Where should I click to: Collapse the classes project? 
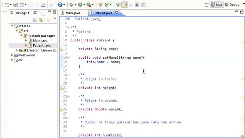tap(12, 26)
